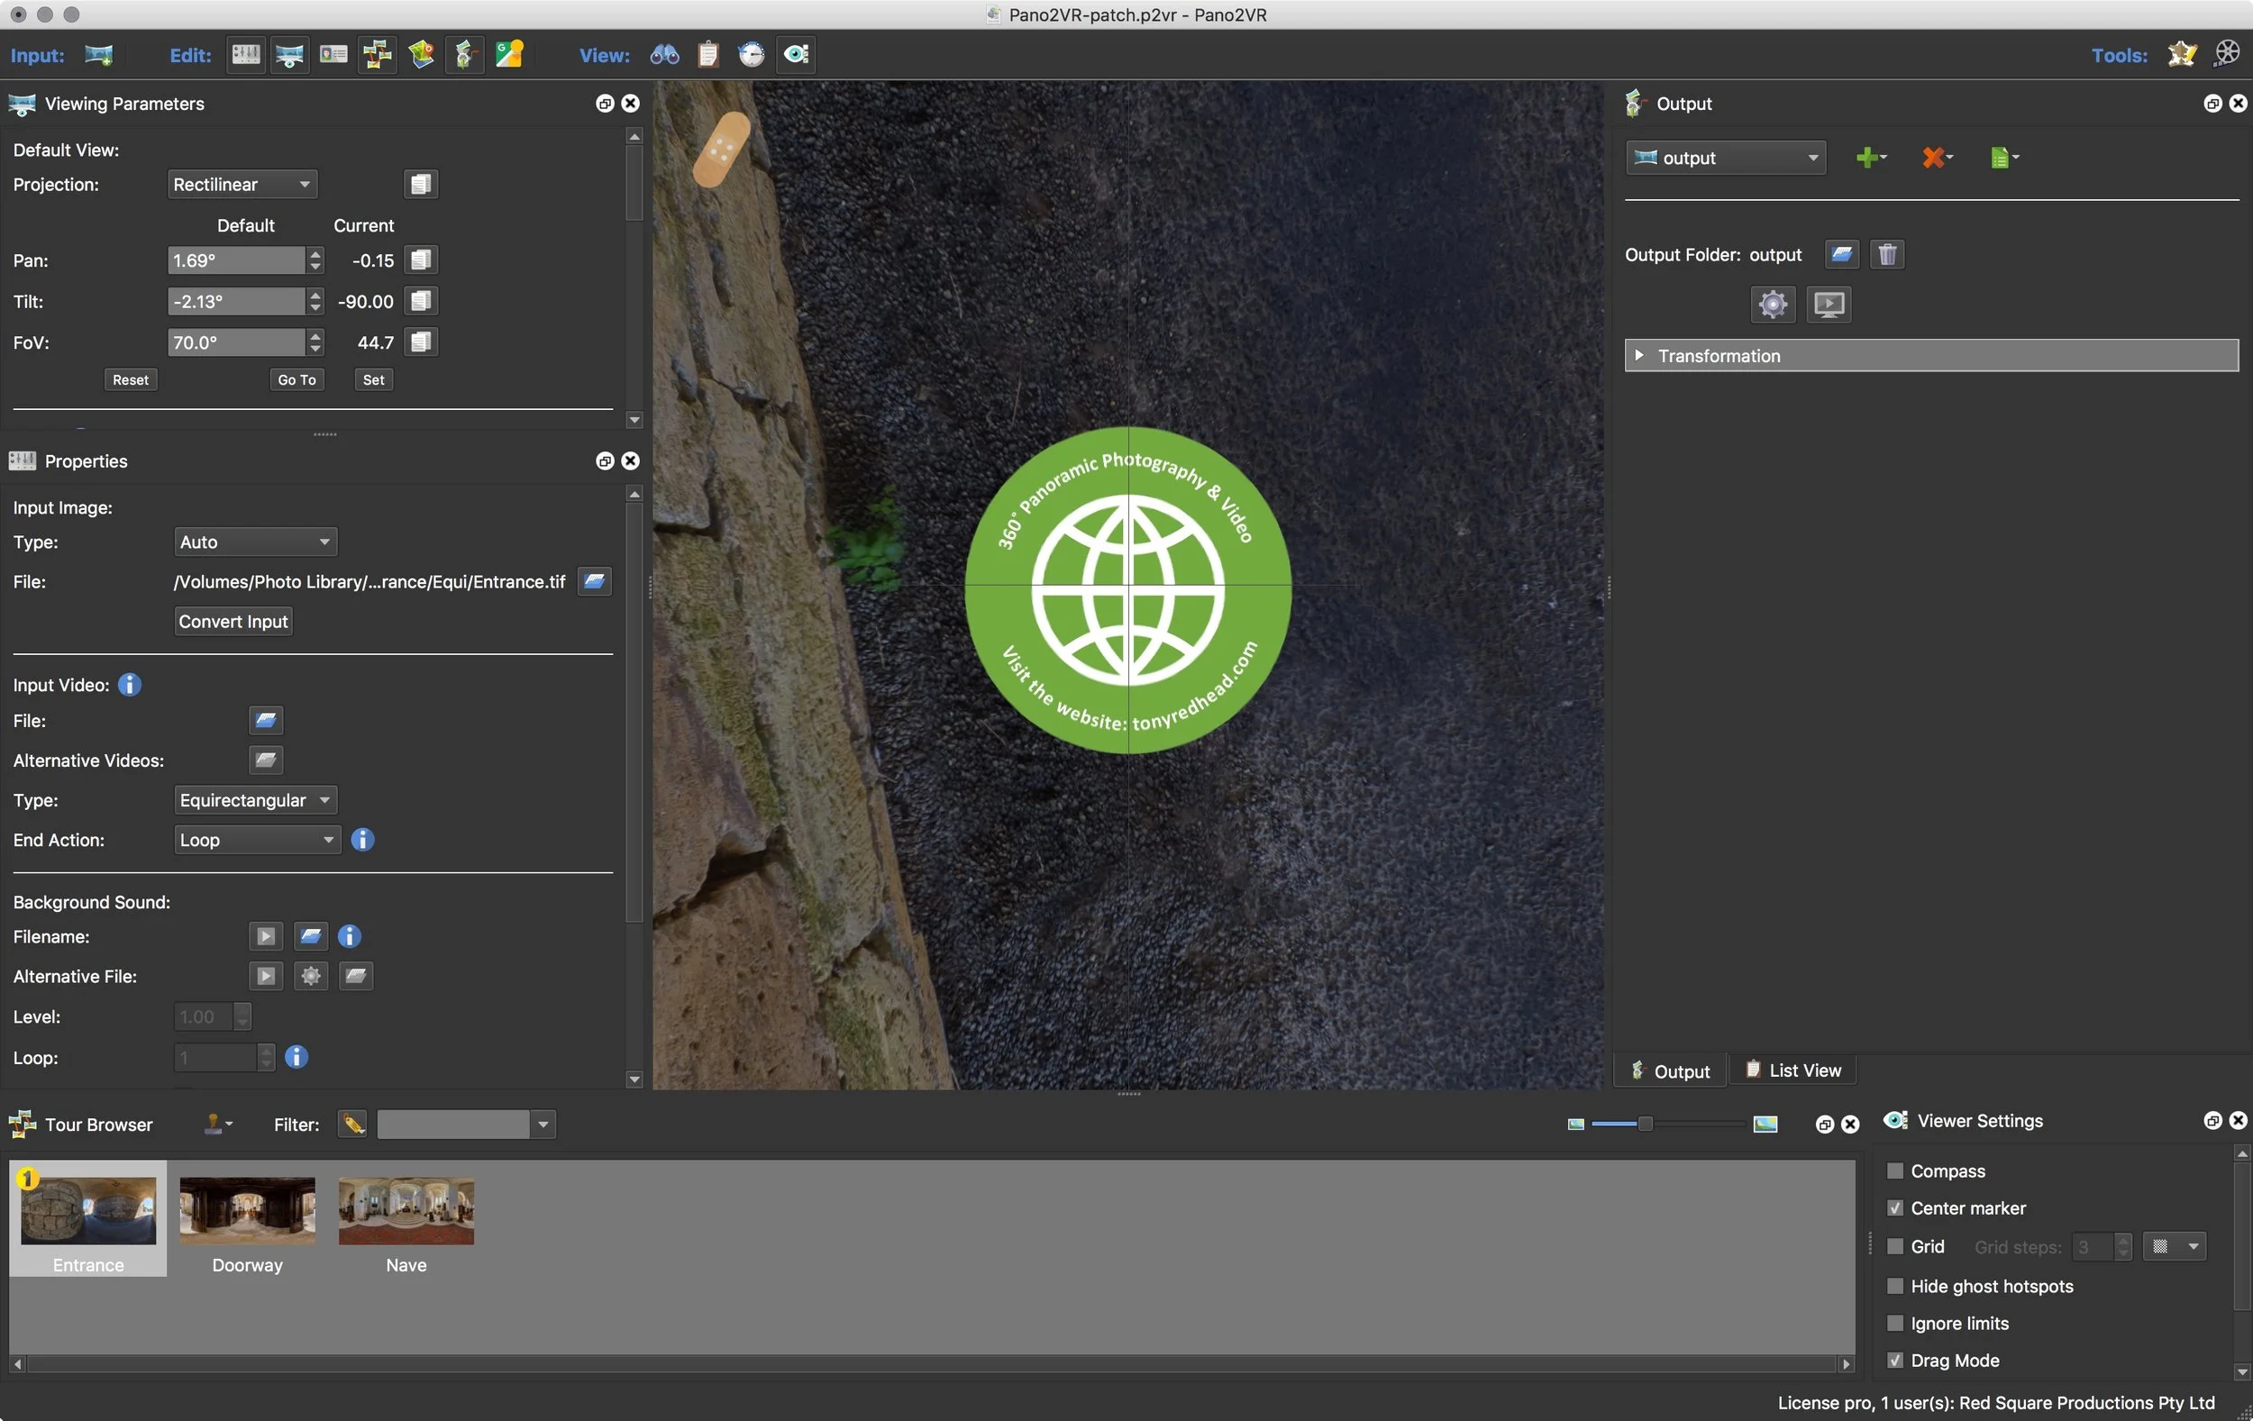Switch to the List View tab

tap(1793, 1070)
